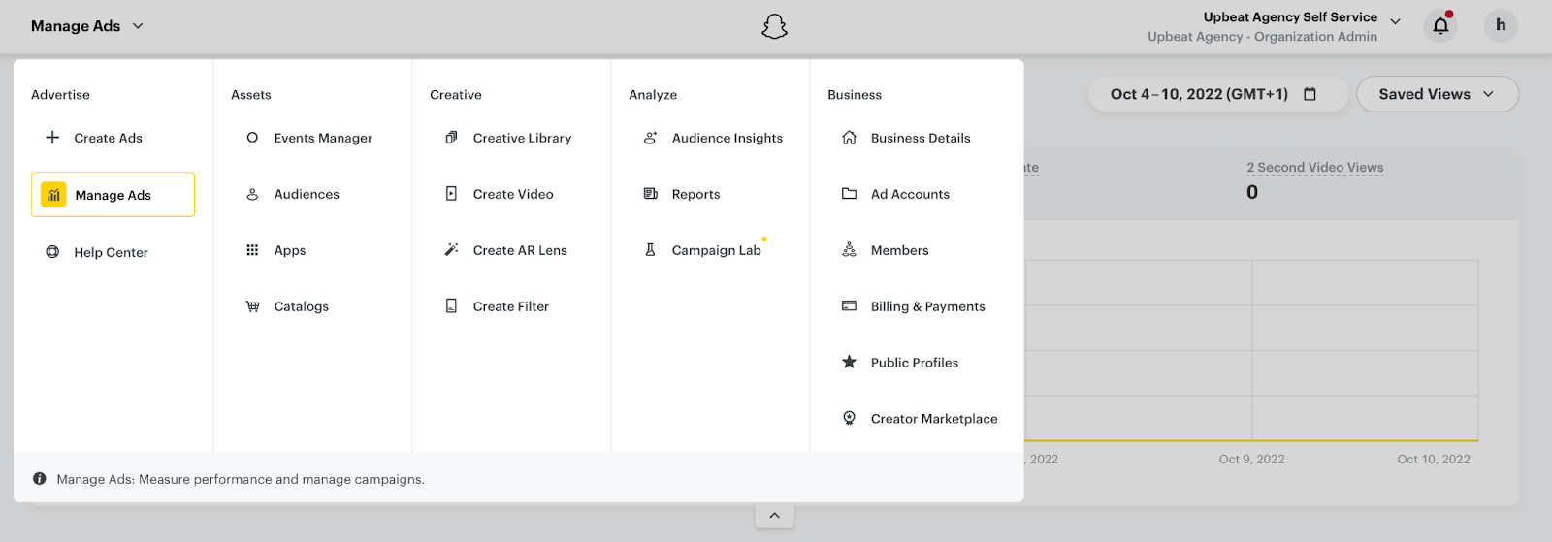Click the Billing & Payments card icon

coord(849,306)
